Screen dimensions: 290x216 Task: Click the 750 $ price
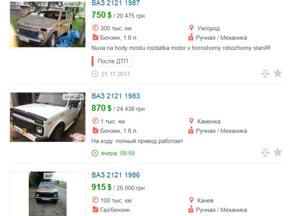(101, 15)
